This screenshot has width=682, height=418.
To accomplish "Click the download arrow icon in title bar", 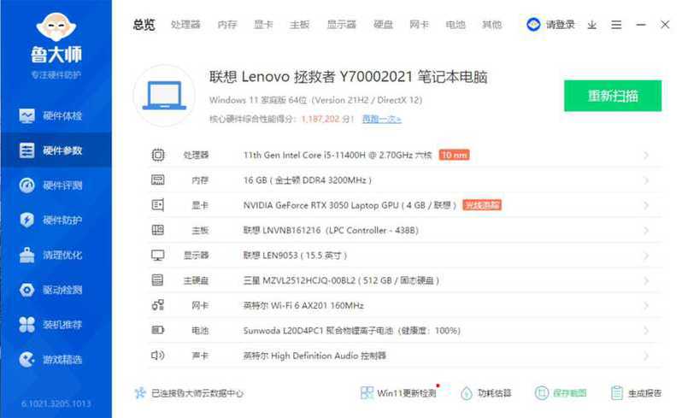I will [592, 25].
